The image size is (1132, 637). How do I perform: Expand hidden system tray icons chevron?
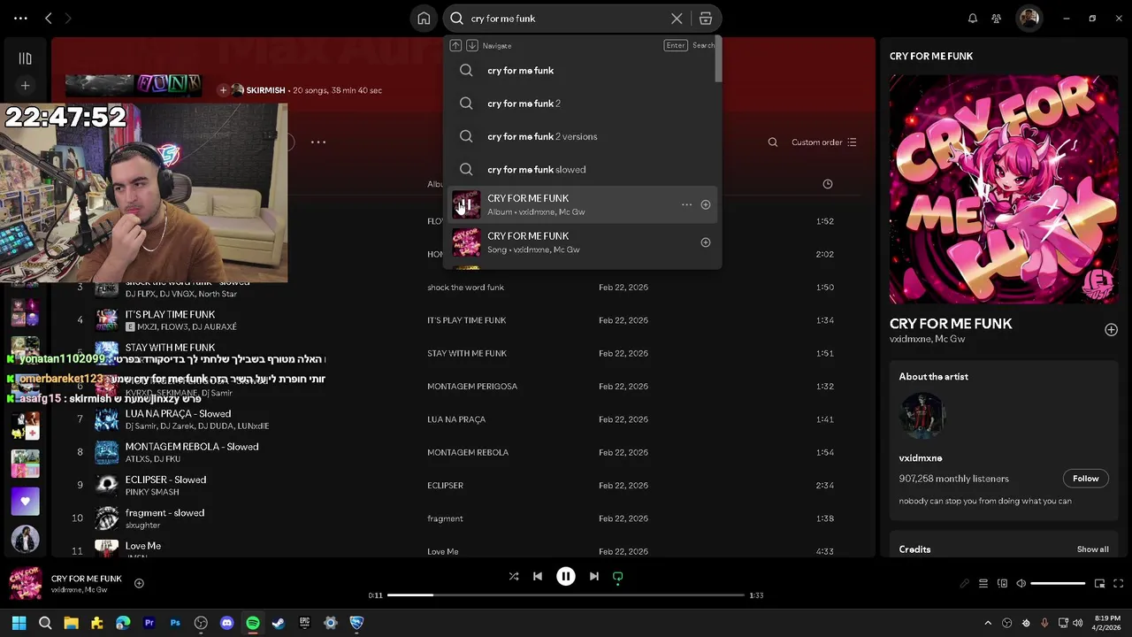coord(988,623)
